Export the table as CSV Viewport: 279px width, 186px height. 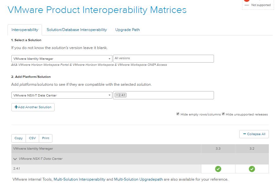pos(33,138)
